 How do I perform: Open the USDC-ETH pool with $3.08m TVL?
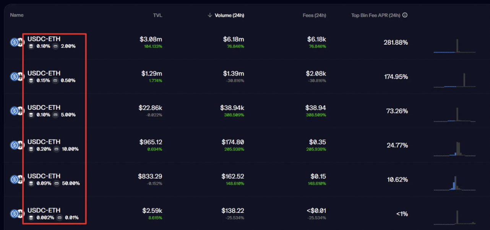pyautogui.click(x=44, y=39)
